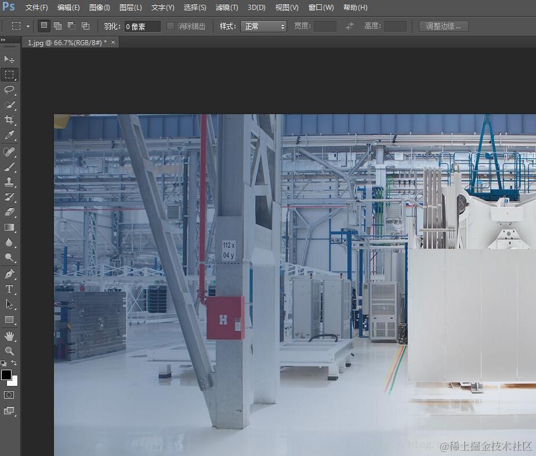Open the marquee tool preset picker arrow
536x456 pixels.
(28, 26)
